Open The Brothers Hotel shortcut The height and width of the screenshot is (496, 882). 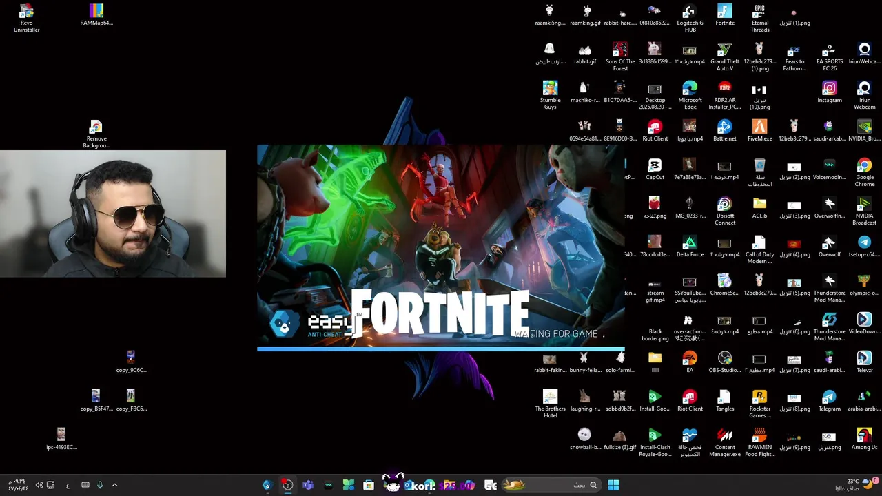pos(550,404)
